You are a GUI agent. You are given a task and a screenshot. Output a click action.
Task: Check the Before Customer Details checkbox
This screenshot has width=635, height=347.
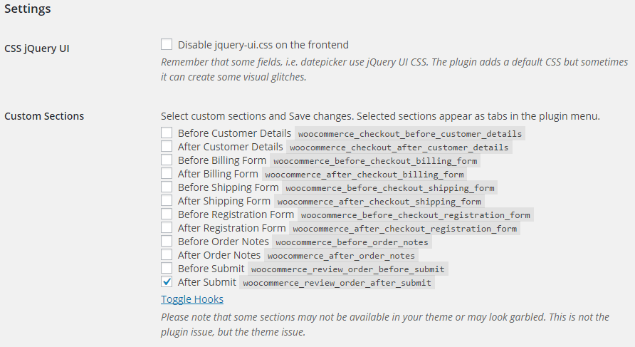[x=167, y=133]
